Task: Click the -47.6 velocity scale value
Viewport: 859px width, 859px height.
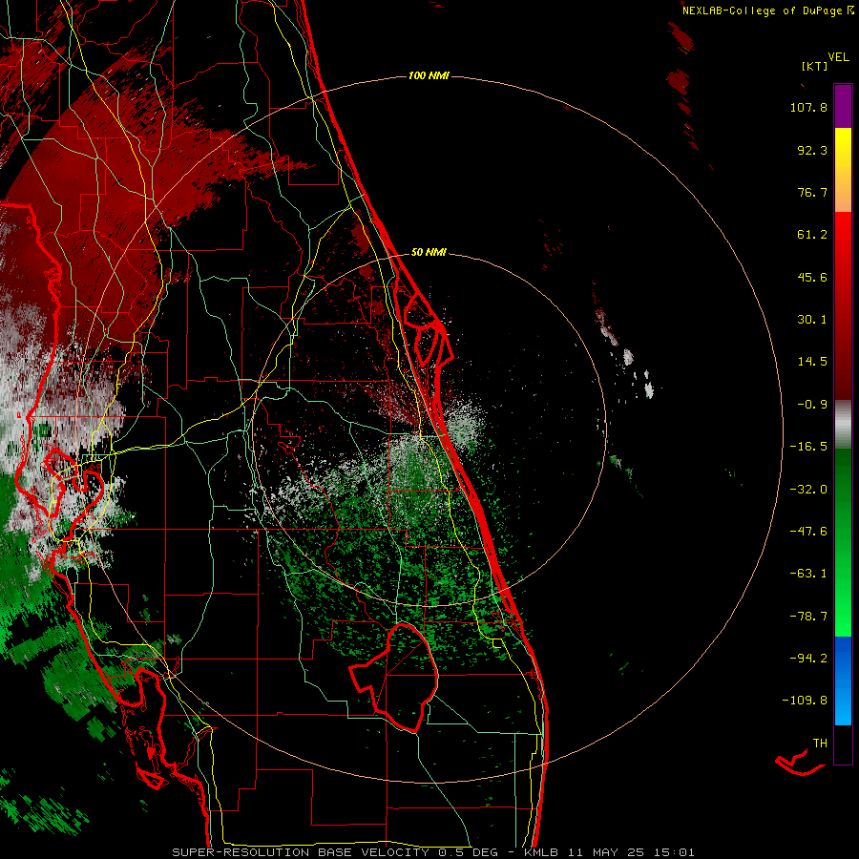Action: (808, 532)
